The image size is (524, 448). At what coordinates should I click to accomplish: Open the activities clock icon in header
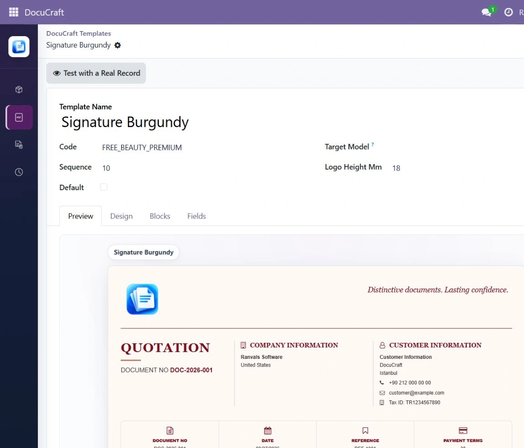[x=508, y=12]
